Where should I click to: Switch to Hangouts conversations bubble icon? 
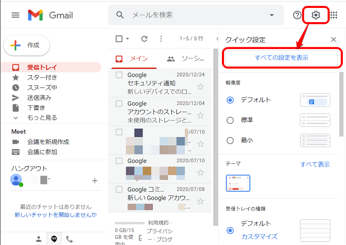tap(54, 239)
